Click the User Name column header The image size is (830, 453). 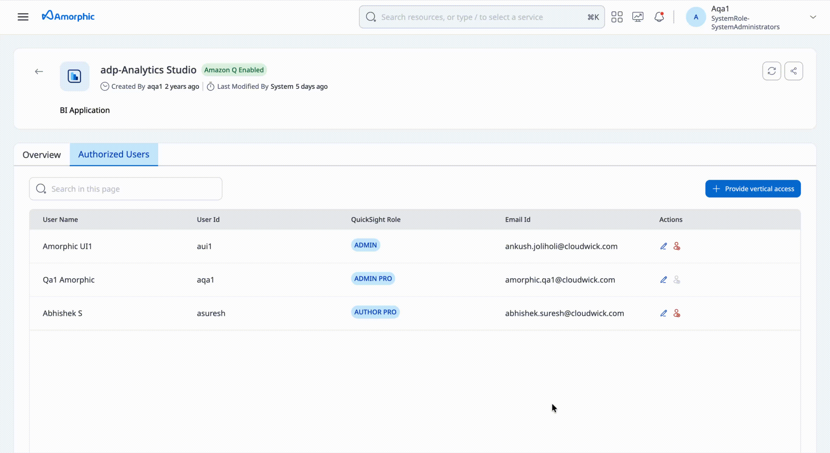(60, 220)
